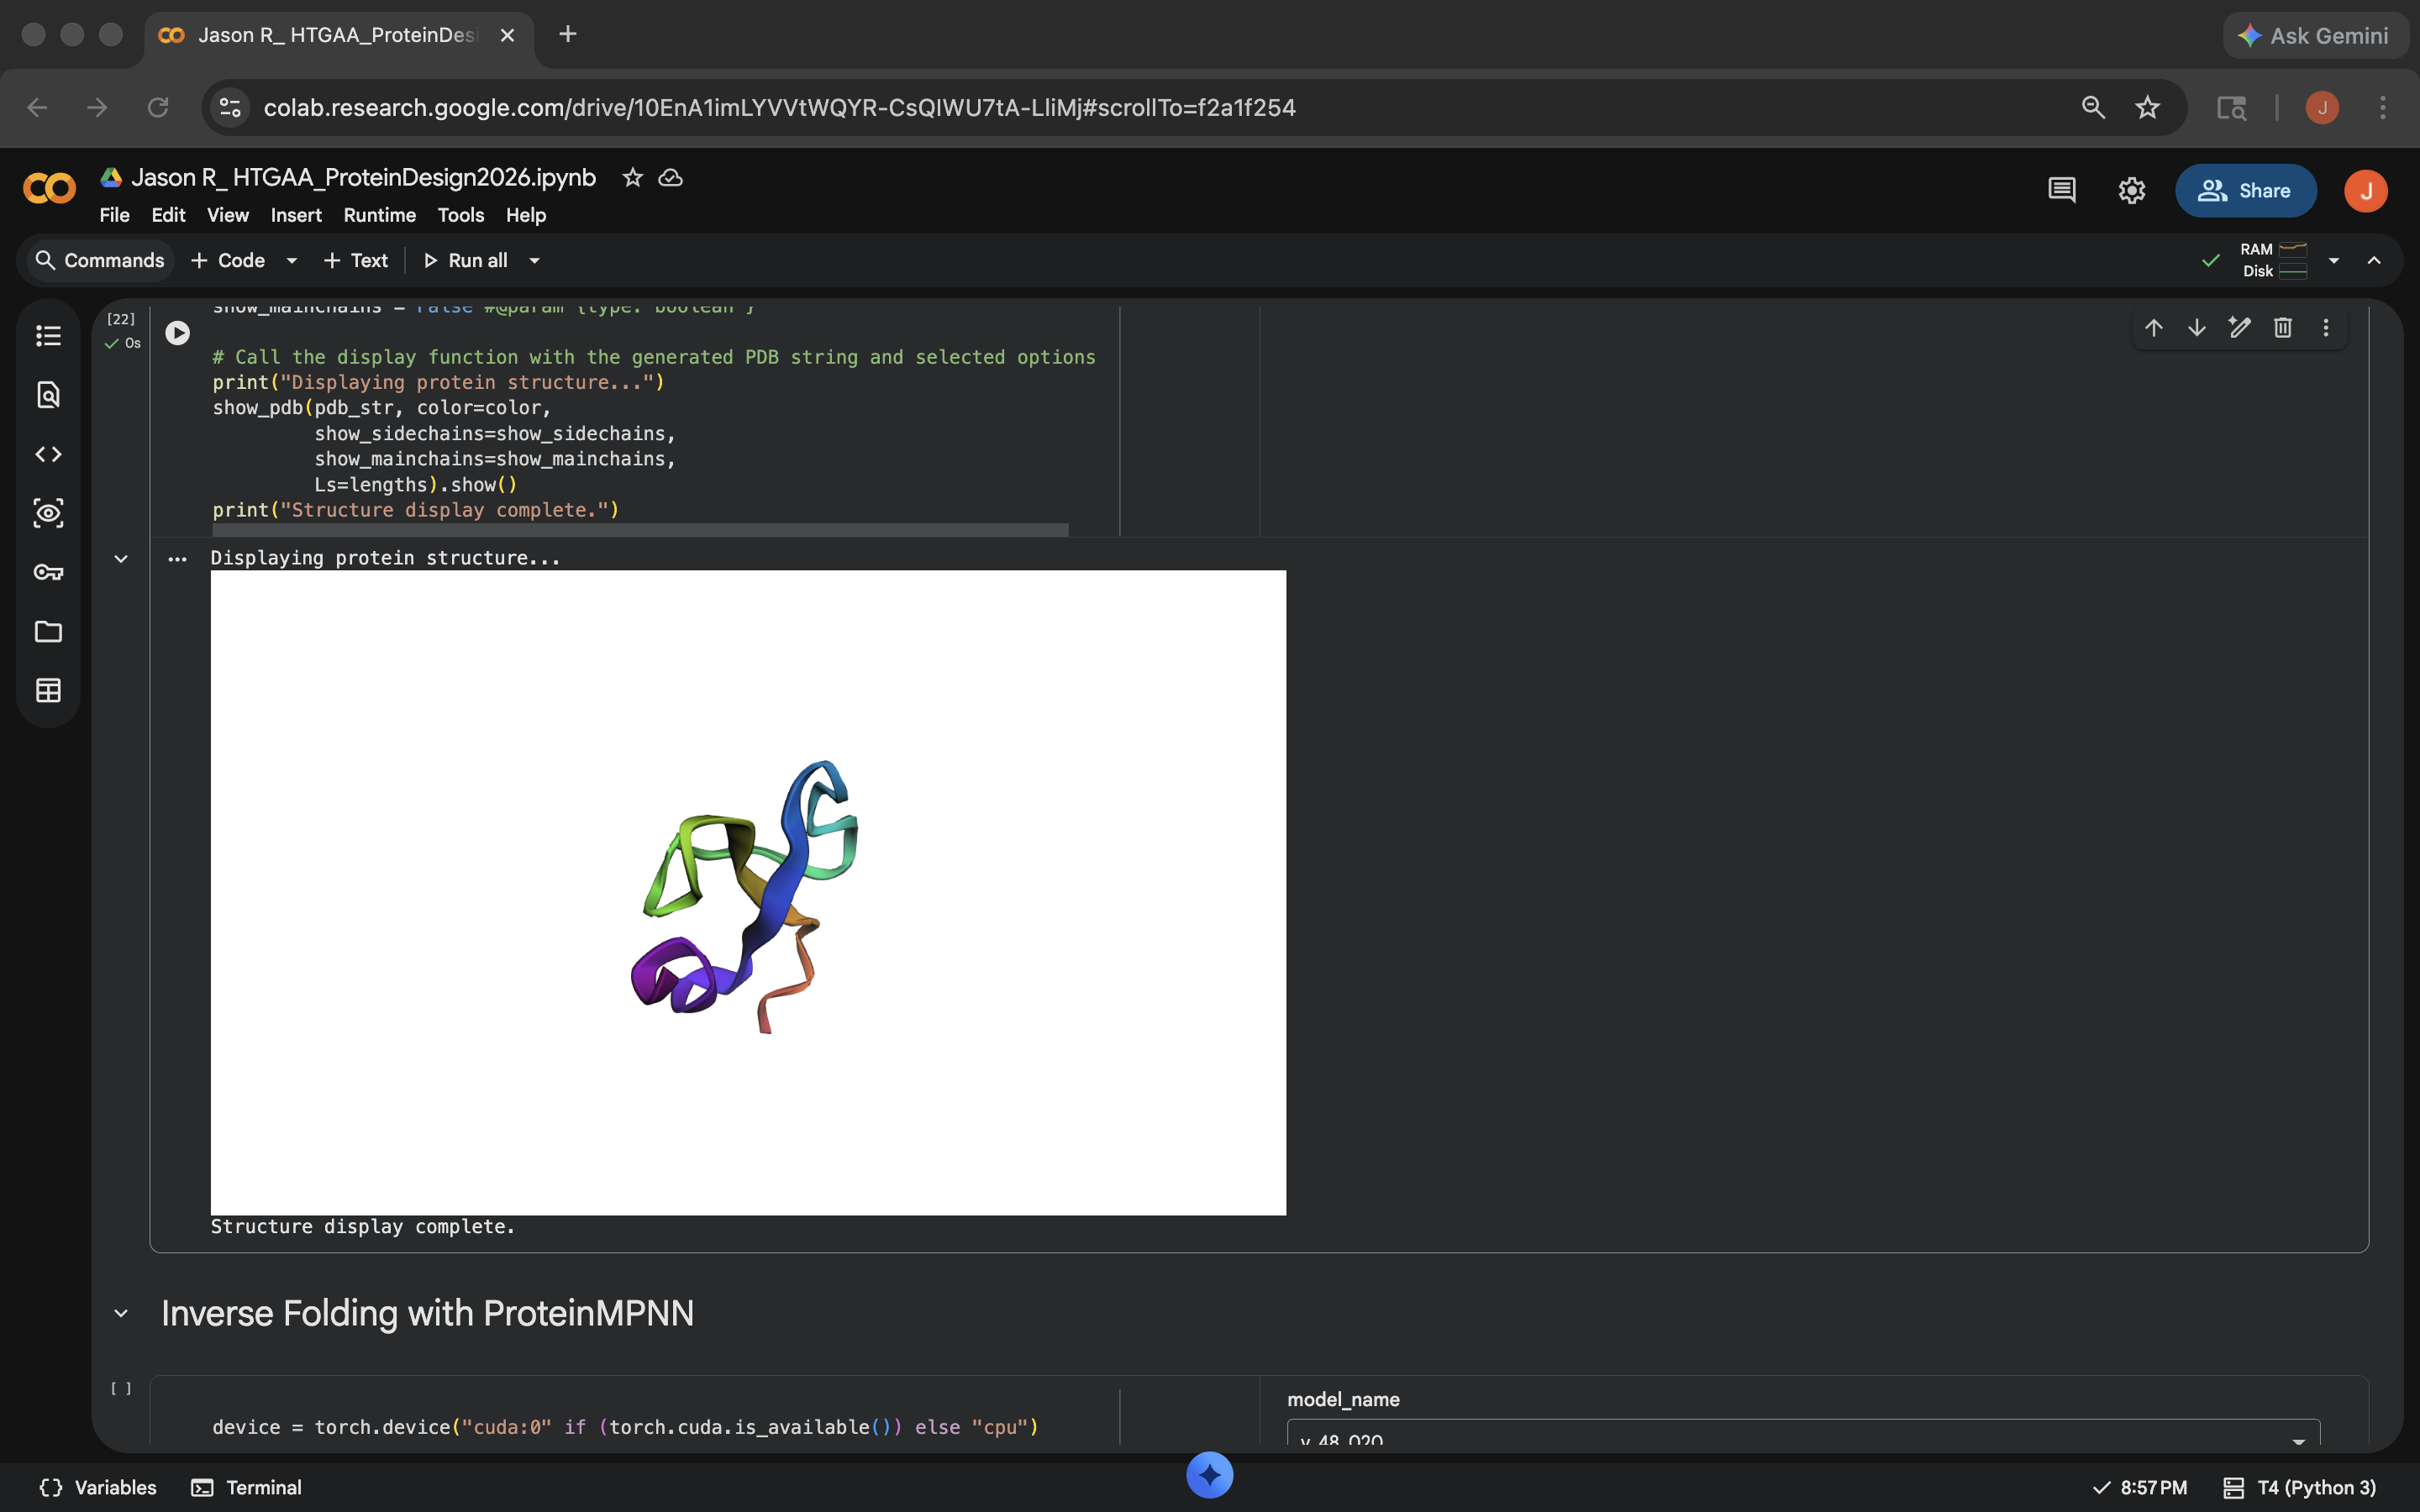Open site information icon in address bar
The width and height of the screenshot is (2420, 1512).
pyautogui.click(x=231, y=108)
